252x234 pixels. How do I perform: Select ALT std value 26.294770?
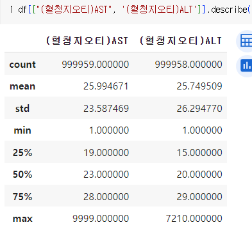[199, 109]
